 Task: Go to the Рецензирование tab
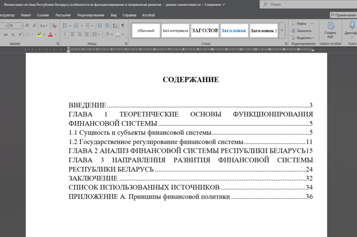91,15
